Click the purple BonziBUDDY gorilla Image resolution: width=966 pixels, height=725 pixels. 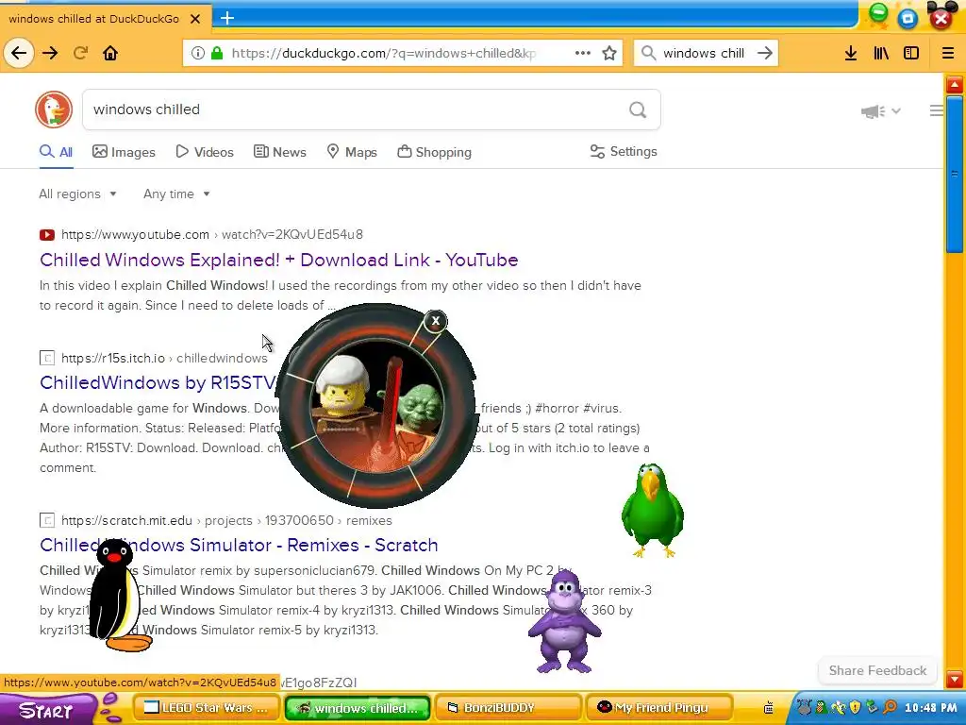coord(564,621)
